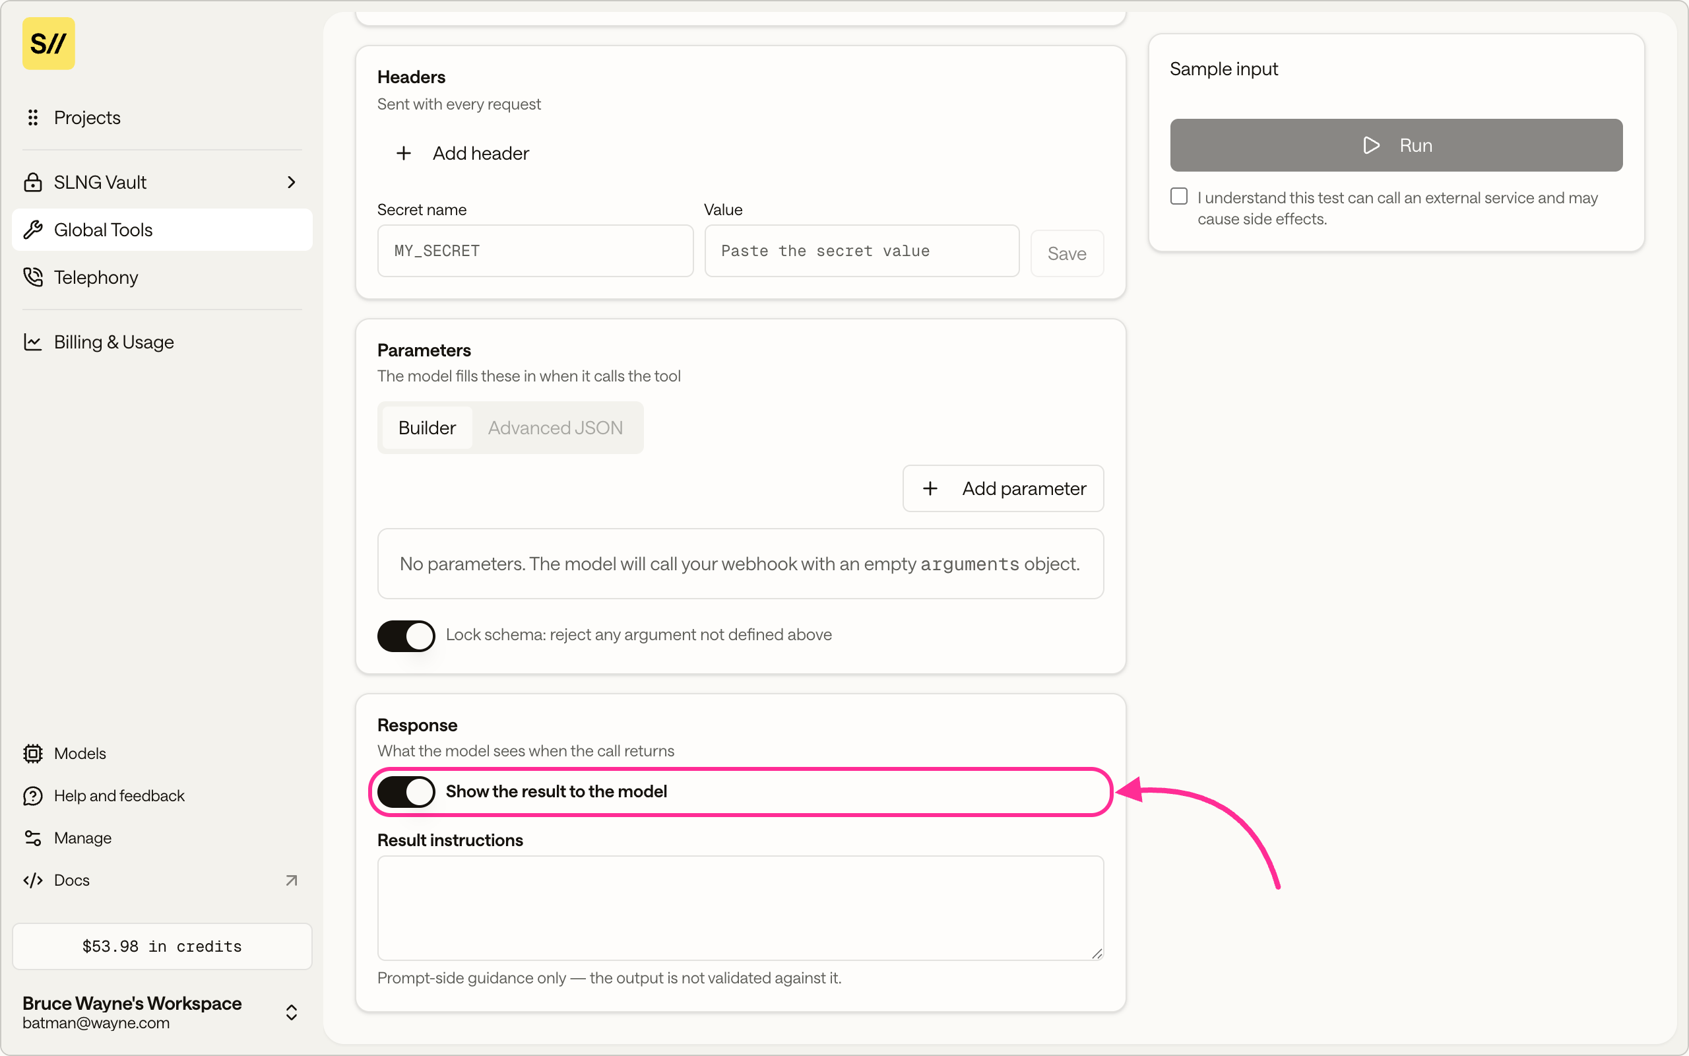Go to Telephony section

[162, 277]
